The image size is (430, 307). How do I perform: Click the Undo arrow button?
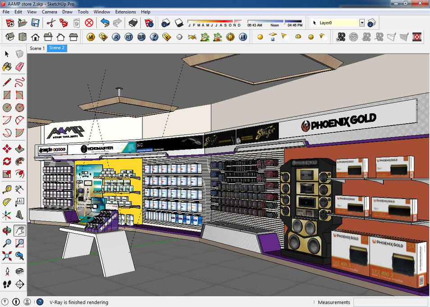105,23
